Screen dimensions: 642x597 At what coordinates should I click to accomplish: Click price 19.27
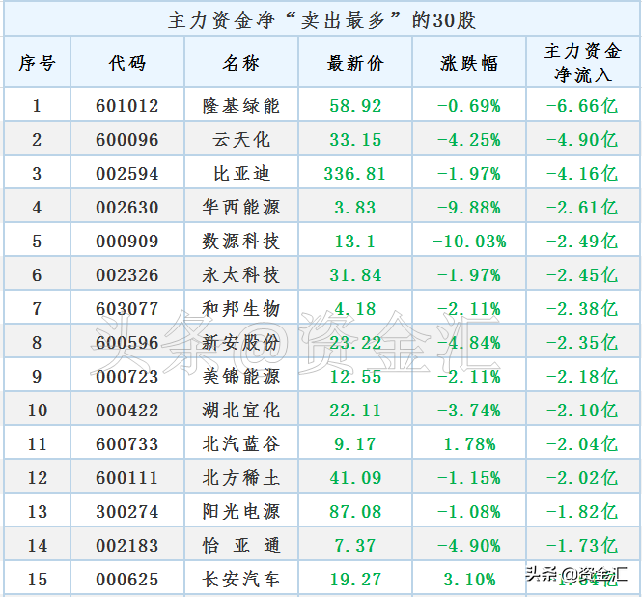point(355,580)
